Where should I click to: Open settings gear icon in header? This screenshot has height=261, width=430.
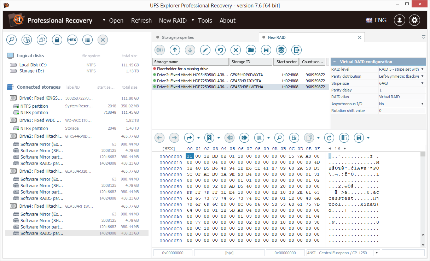click(x=414, y=20)
